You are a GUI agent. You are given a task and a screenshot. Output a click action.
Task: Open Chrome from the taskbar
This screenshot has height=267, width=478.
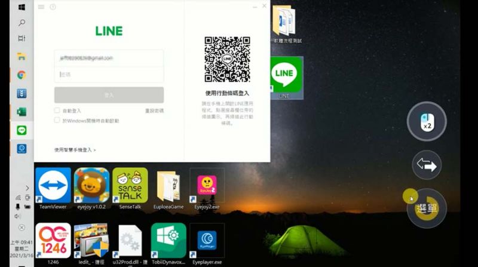pyautogui.click(x=22, y=75)
